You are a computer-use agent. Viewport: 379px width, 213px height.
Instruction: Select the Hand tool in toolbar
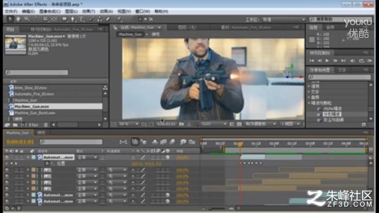point(18,19)
